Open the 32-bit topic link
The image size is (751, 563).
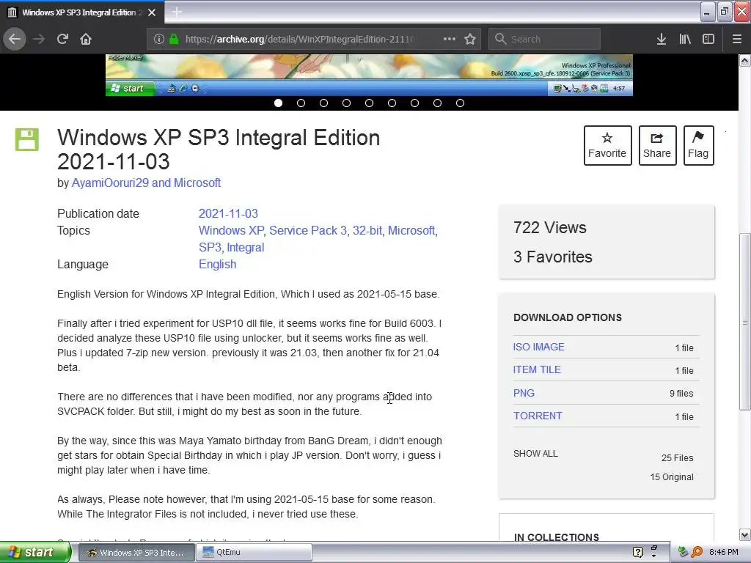(x=367, y=230)
